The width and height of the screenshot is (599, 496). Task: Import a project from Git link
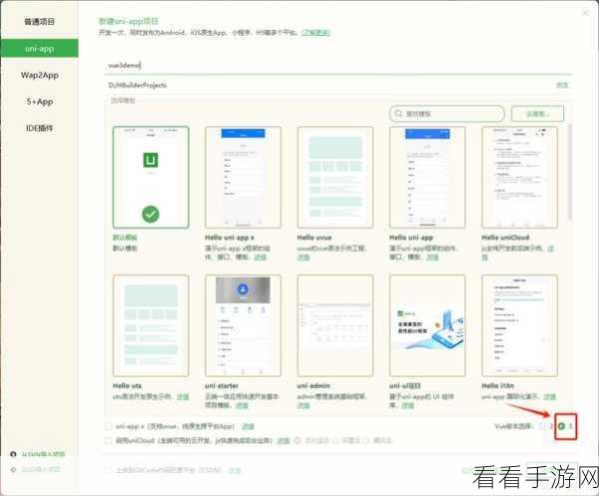click(x=41, y=469)
